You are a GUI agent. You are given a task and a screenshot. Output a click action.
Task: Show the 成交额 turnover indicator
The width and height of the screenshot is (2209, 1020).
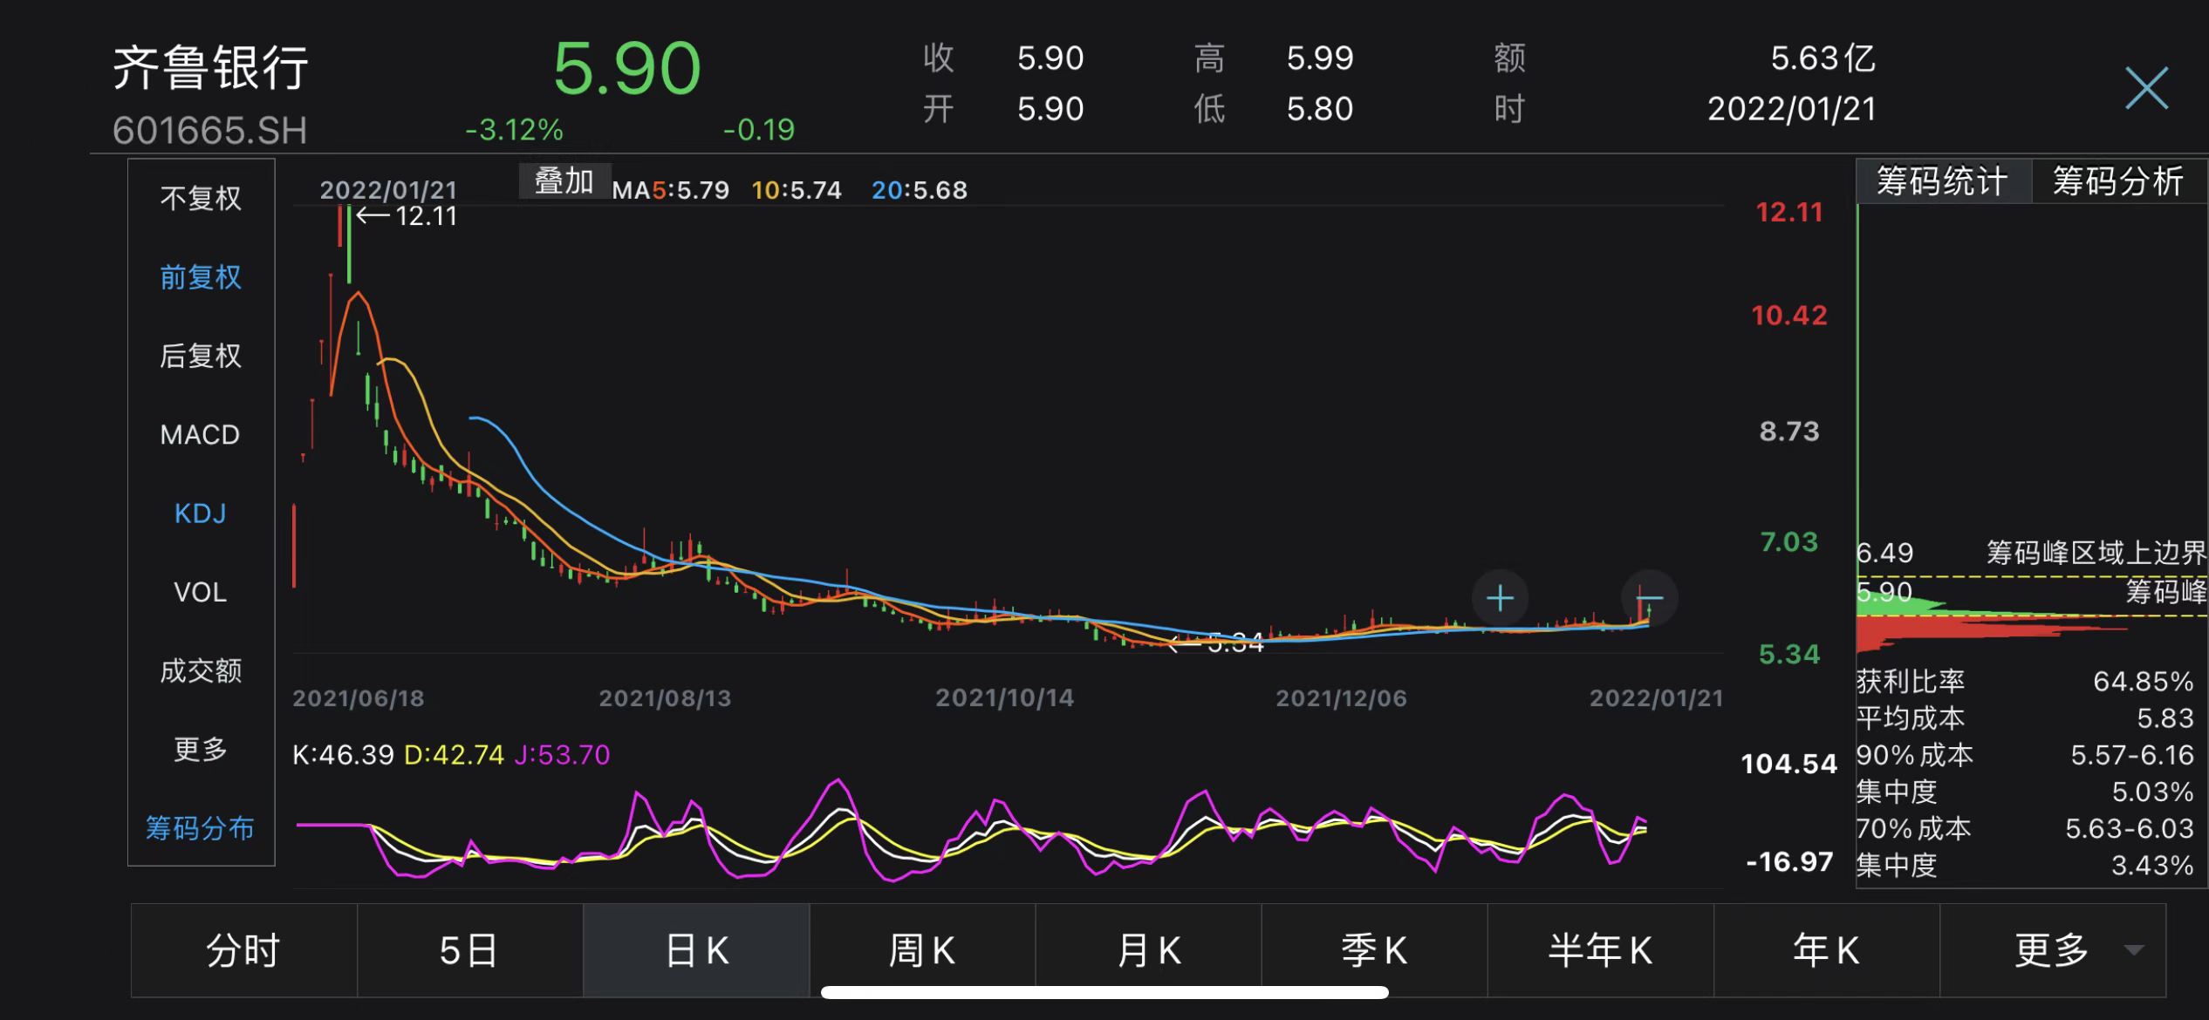click(201, 670)
